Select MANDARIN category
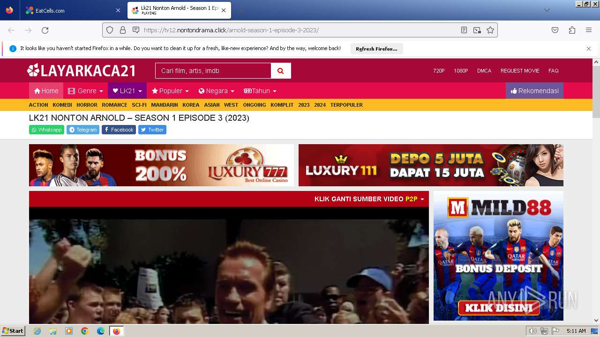 (x=165, y=105)
